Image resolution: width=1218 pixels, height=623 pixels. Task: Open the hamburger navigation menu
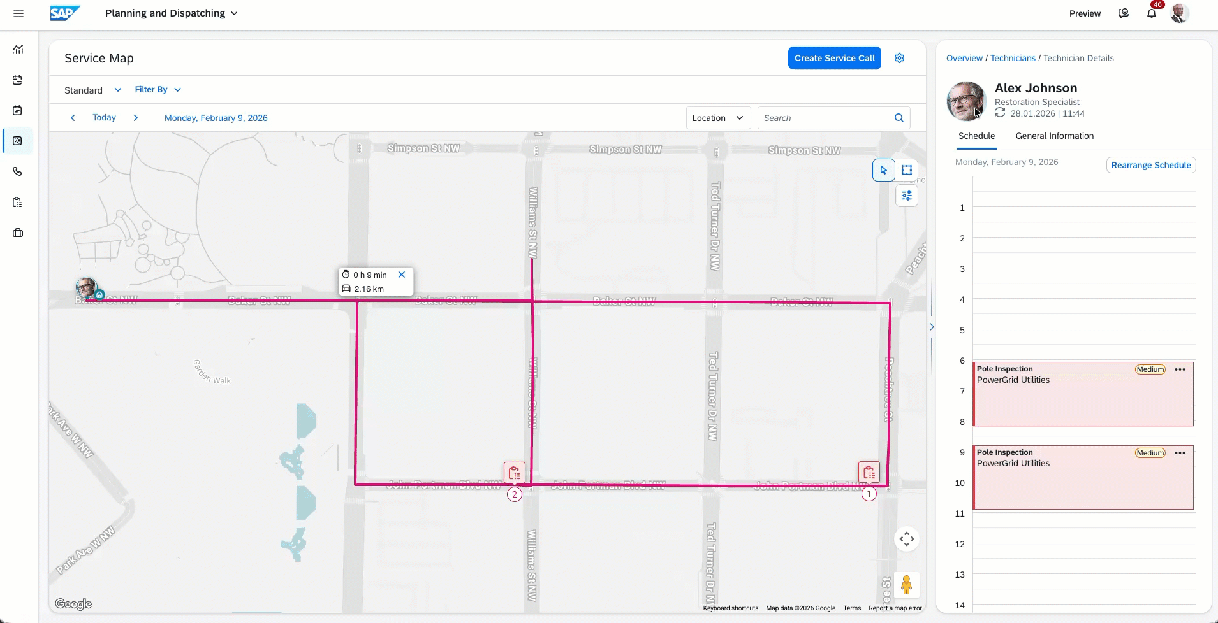point(18,13)
